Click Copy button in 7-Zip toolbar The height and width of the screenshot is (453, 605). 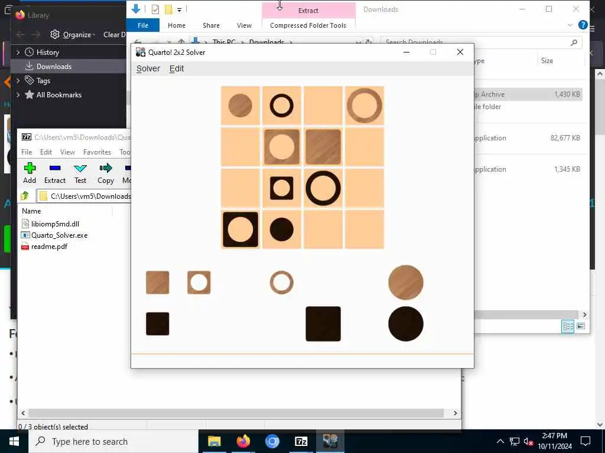105,173
